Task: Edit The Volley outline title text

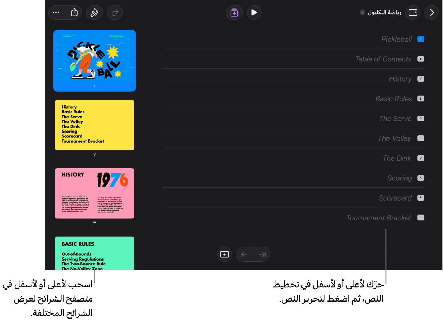Action: pyautogui.click(x=395, y=138)
